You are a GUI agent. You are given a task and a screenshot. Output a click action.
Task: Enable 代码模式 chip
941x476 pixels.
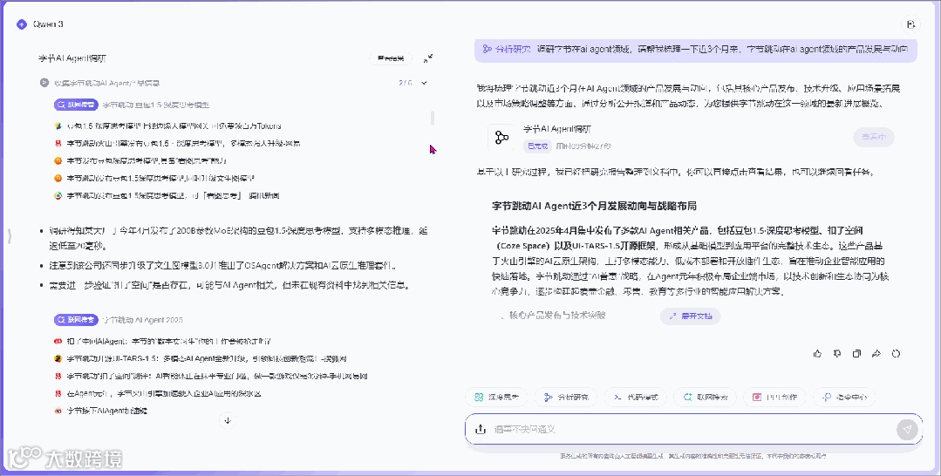[x=636, y=398]
